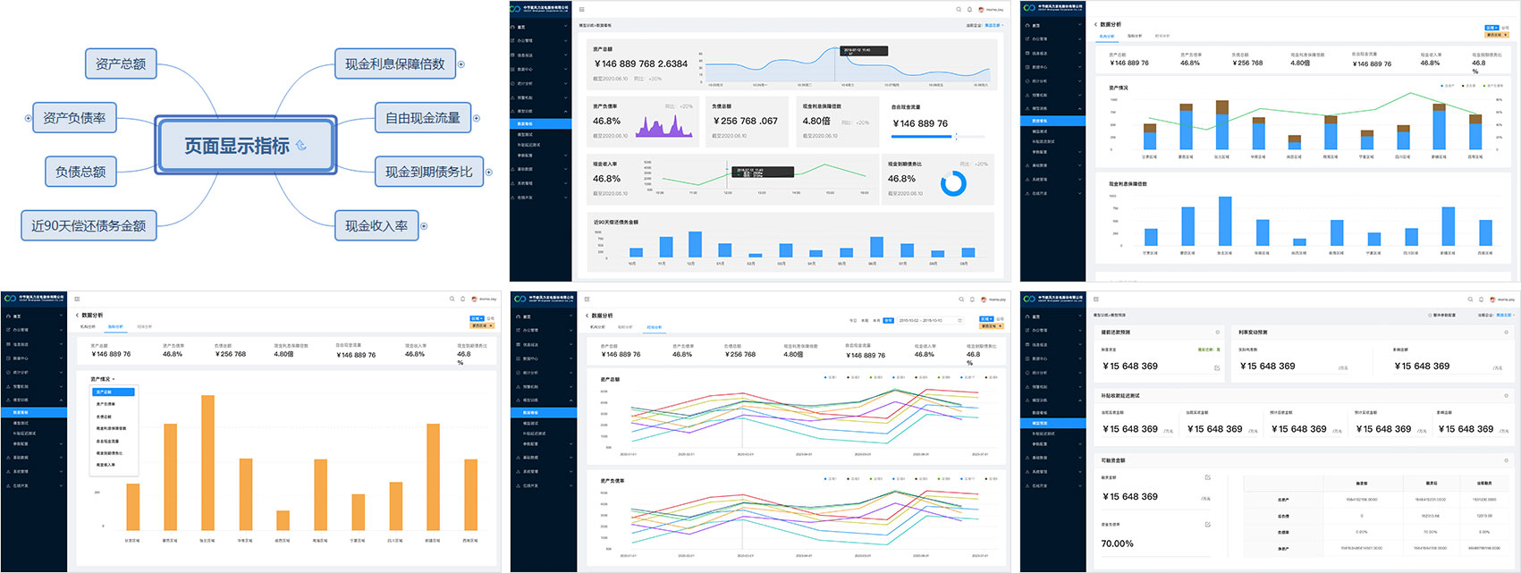Image resolution: width=1521 pixels, height=573 pixels.
Task: Click the blue donut chart in 现金到期债务比 card
Action: pyautogui.click(x=953, y=183)
